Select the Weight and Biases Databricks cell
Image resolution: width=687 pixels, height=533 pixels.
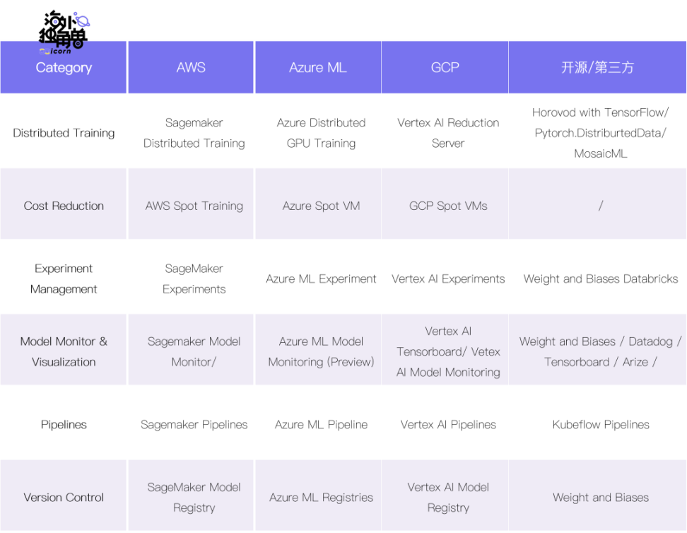tap(600, 279)
